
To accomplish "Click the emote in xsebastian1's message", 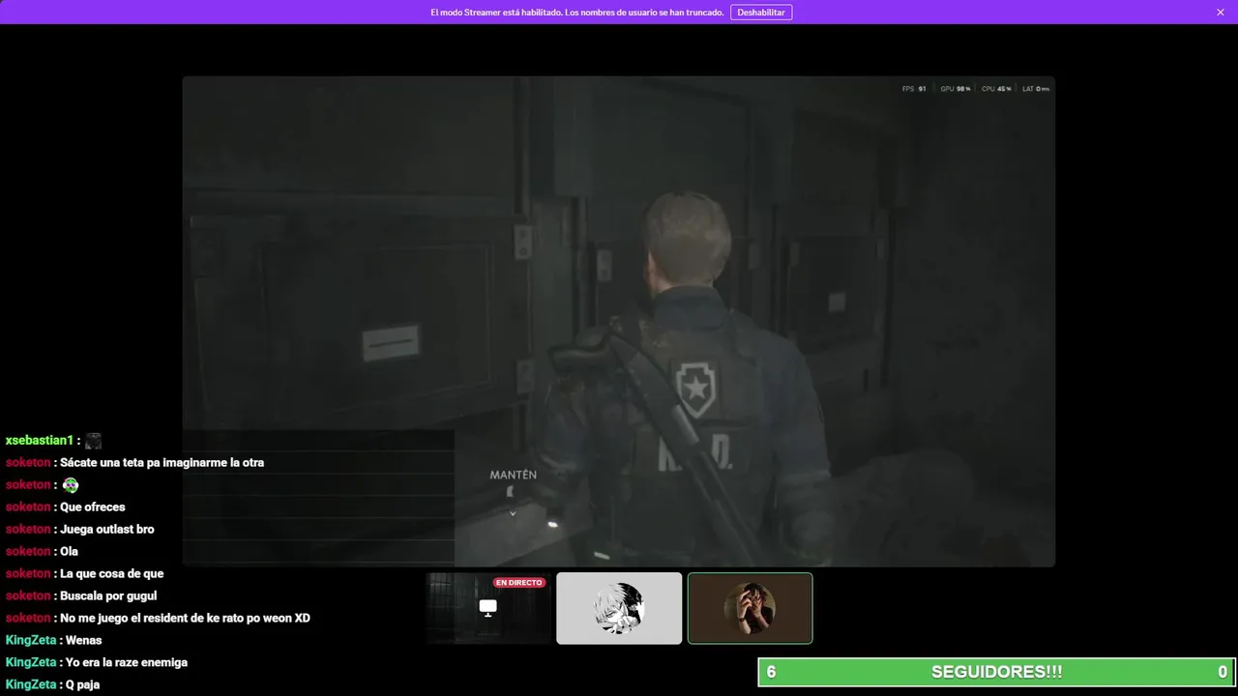I will 93,441.
